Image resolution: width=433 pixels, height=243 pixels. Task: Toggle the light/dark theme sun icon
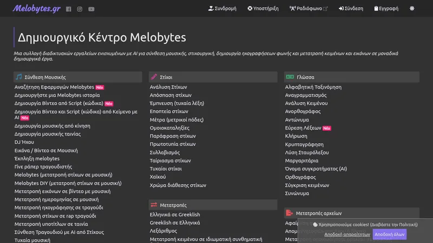coord(412,9)
